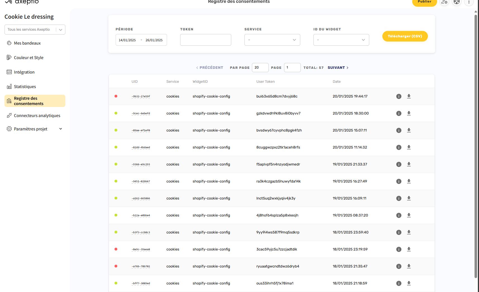Image resolution: width=479 pixels, height=292 pixels.
Task: Go to the next page with Suivant
Action: [x=338, y=68]
